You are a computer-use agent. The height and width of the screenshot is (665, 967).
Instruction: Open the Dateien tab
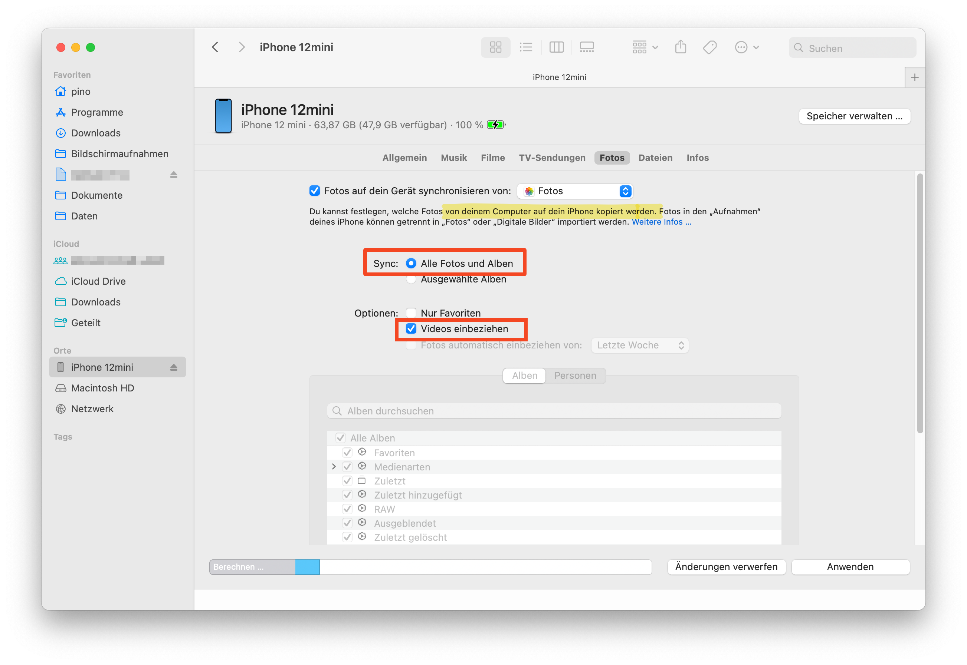tap(655, 158)
